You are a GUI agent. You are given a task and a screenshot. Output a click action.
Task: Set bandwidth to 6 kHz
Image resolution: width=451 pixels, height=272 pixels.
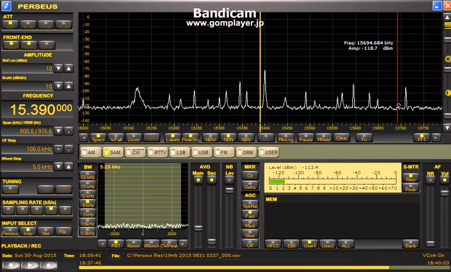[x=87, y=204]
